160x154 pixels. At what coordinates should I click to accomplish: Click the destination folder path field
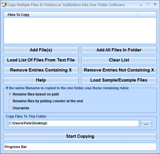pos(74,123)
